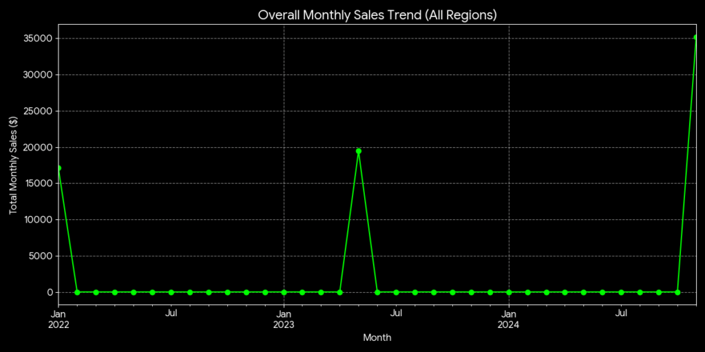
Task: Select the data point at January 2023
Action: pyautogui.click(x=284, y=292)
